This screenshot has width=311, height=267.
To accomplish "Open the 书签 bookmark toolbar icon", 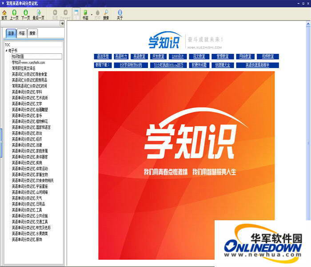I will pyautogui.click(x=85, y=15).
